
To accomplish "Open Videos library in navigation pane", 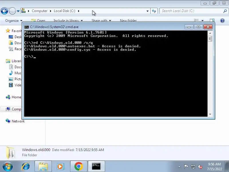I will (15, 85).
